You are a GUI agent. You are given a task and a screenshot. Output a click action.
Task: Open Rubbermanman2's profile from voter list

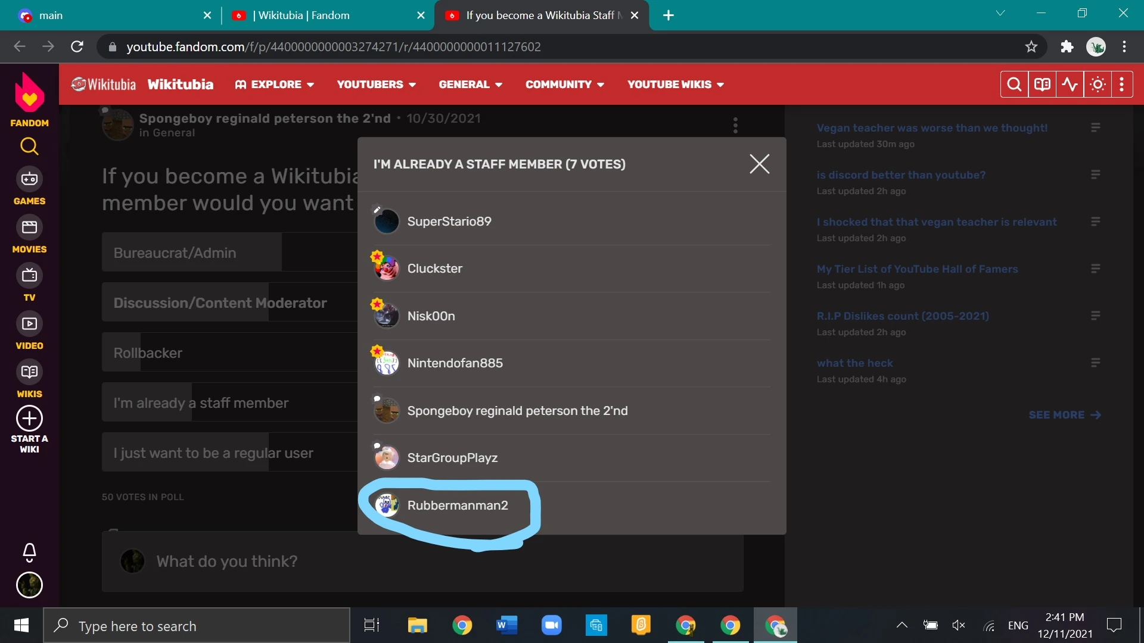pyautogui.click(x=457, y=505)
